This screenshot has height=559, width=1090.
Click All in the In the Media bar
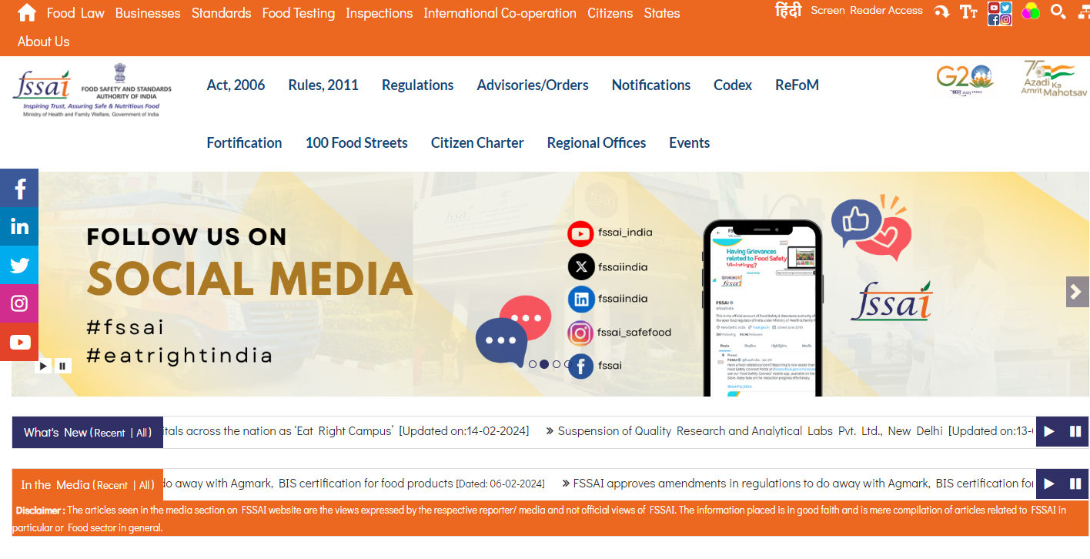146,485
